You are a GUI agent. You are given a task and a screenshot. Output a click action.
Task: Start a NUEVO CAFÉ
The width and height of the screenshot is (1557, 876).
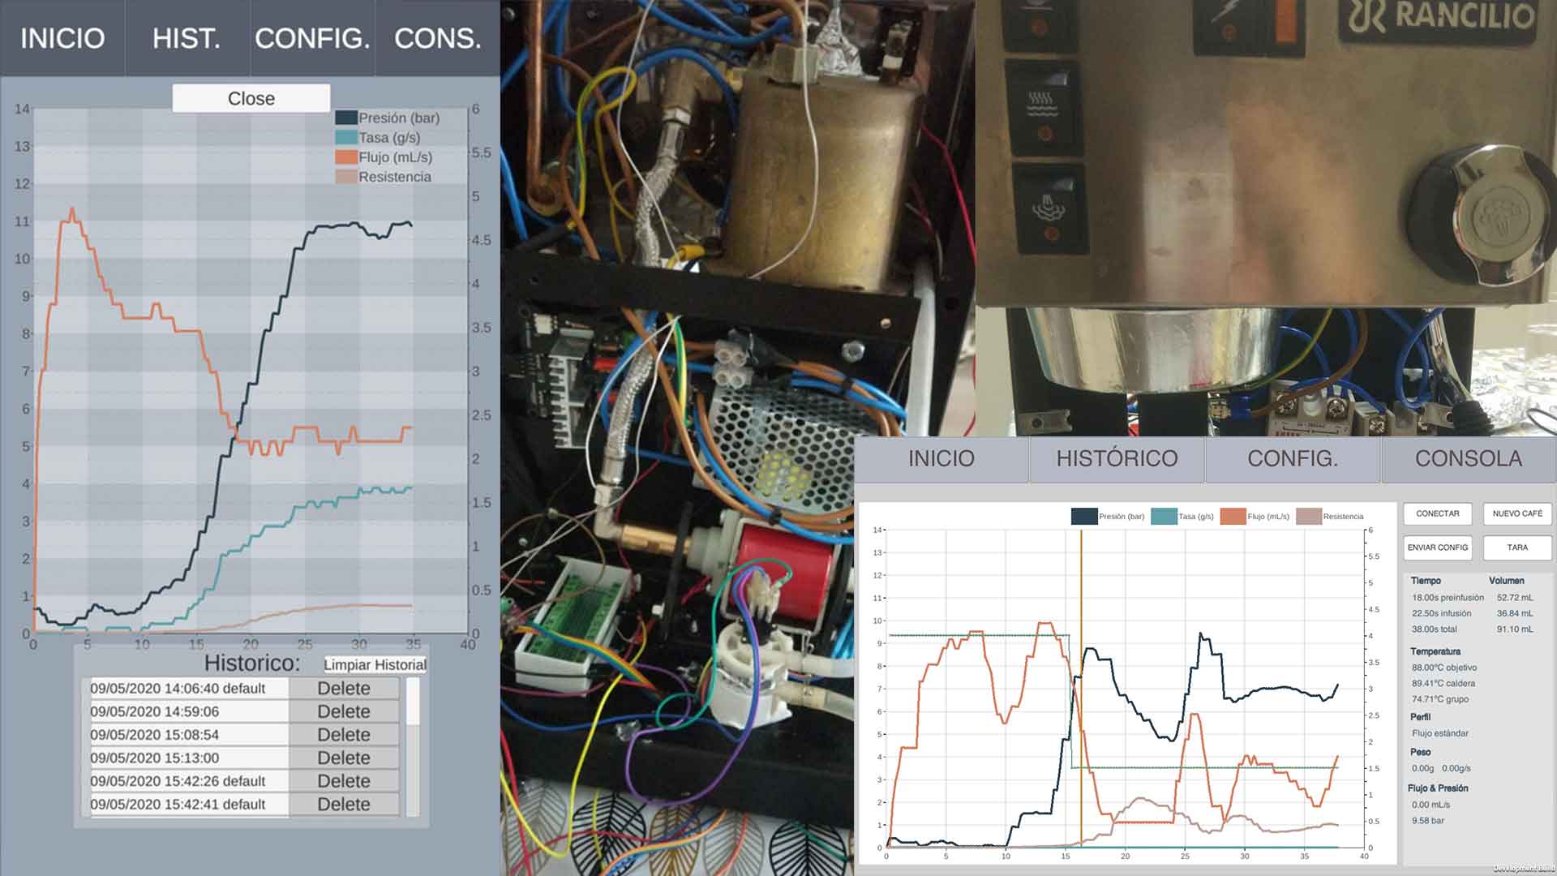pos(1517,514)
